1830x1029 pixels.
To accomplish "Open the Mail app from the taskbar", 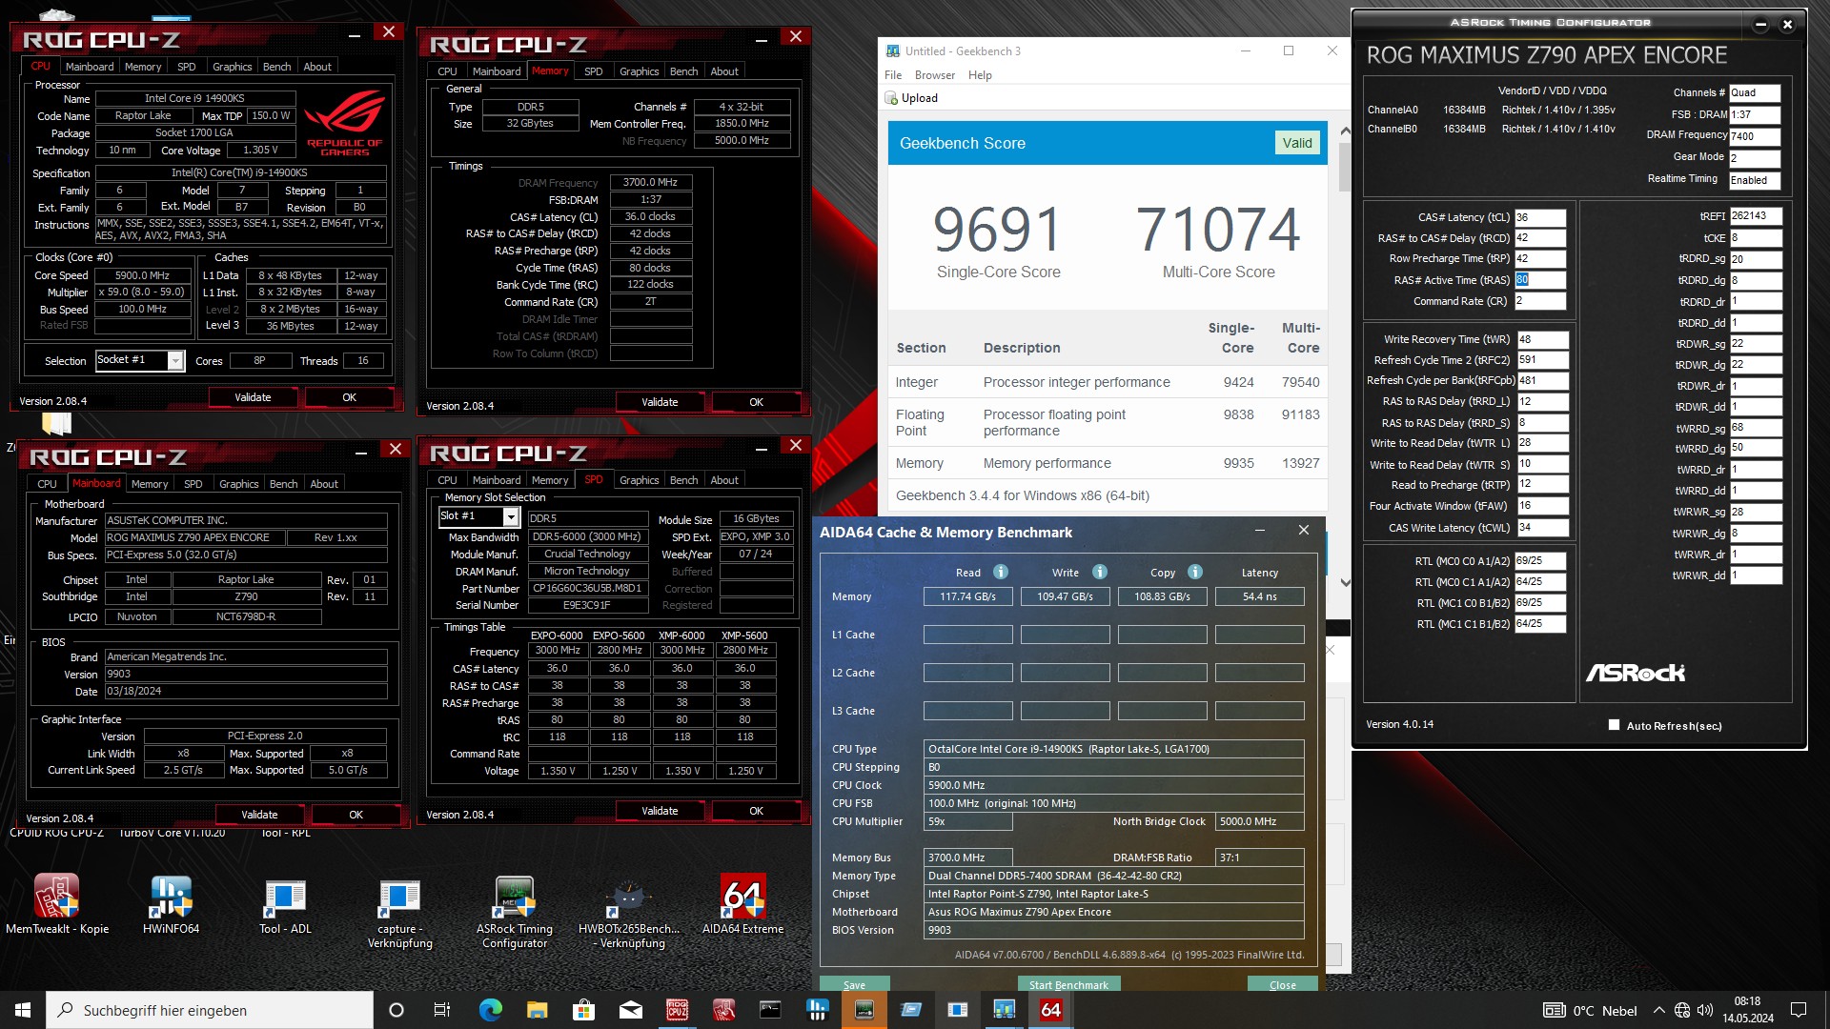I will coord(630,1010).
